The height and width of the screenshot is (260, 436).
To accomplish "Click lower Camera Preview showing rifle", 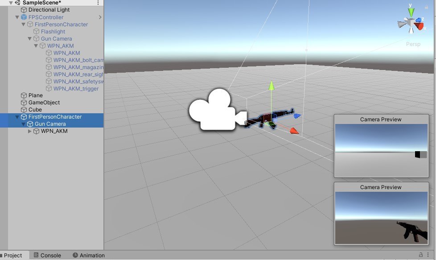I will (x=381, y=218).
